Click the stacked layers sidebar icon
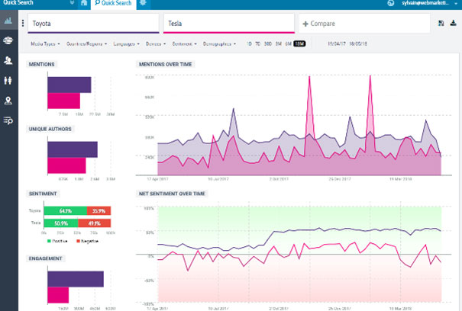The height and width of the screenshot is (311, 462). pos(8,40)
